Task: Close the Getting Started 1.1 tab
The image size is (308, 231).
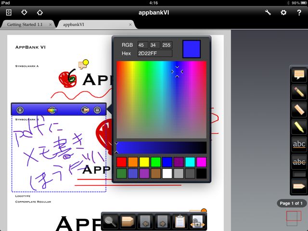Action: (50, 25)
